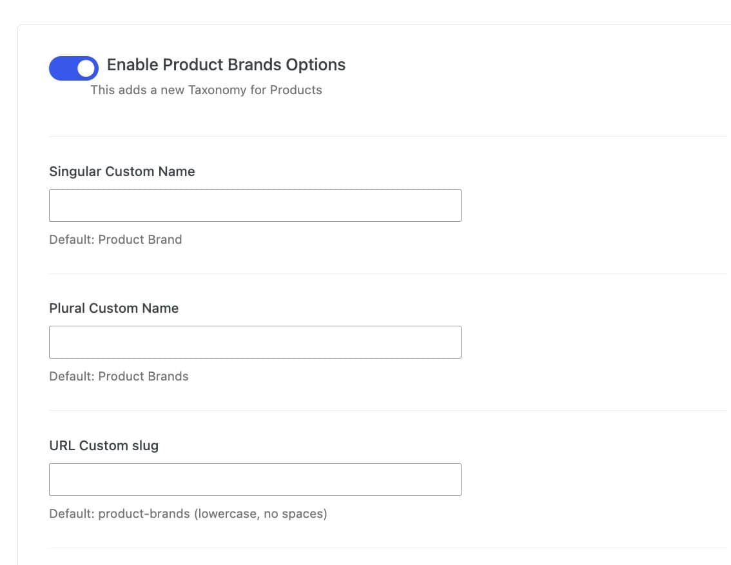
Task: Click the text box above the lowercase slug hint
Action: [255, 479]
